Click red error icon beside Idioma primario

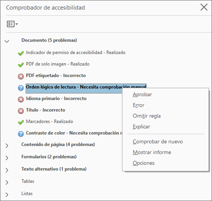point(21,99)
